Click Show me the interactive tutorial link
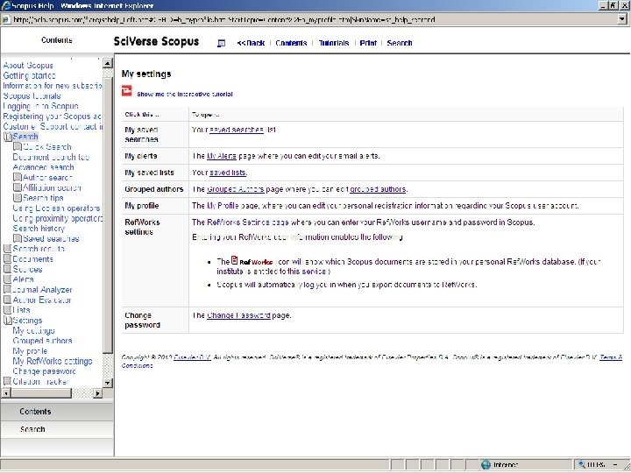The height and width of the screenshot is (473, 631). coord(185,94)
